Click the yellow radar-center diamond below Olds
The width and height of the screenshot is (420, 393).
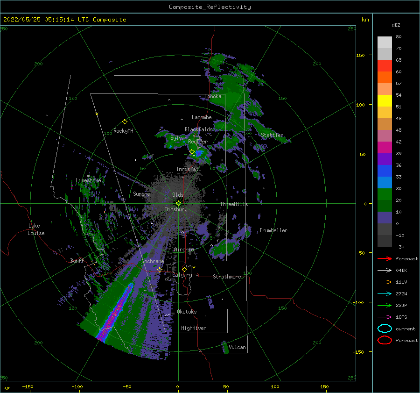[178, 203]
